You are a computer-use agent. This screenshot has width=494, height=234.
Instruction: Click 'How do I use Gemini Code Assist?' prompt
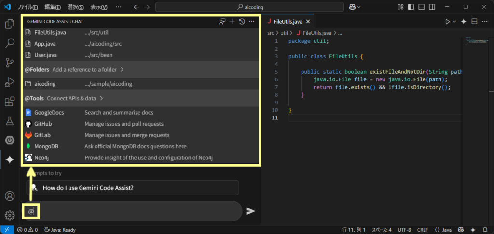click(x=133, y=188)
